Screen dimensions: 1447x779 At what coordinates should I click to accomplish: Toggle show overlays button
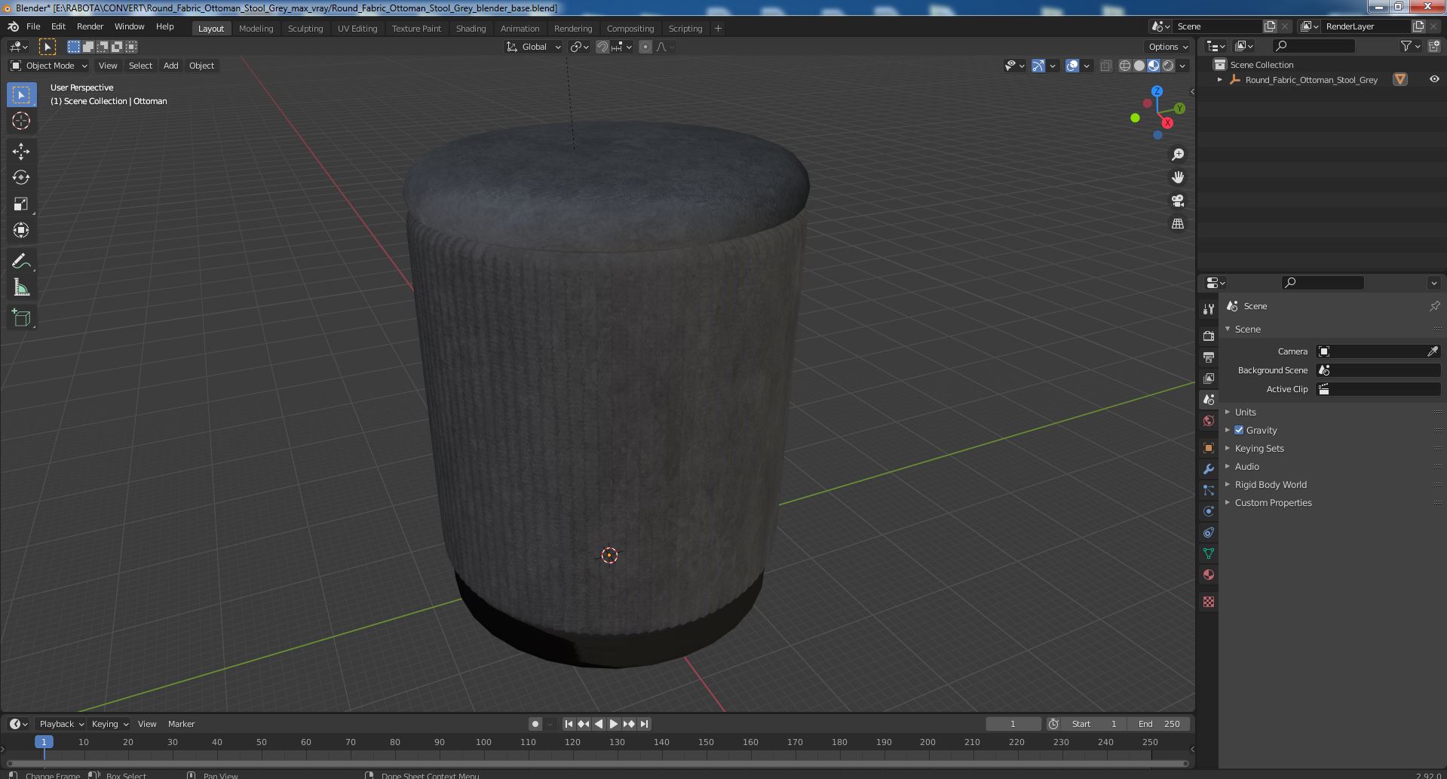click(x=1072, y=66)
